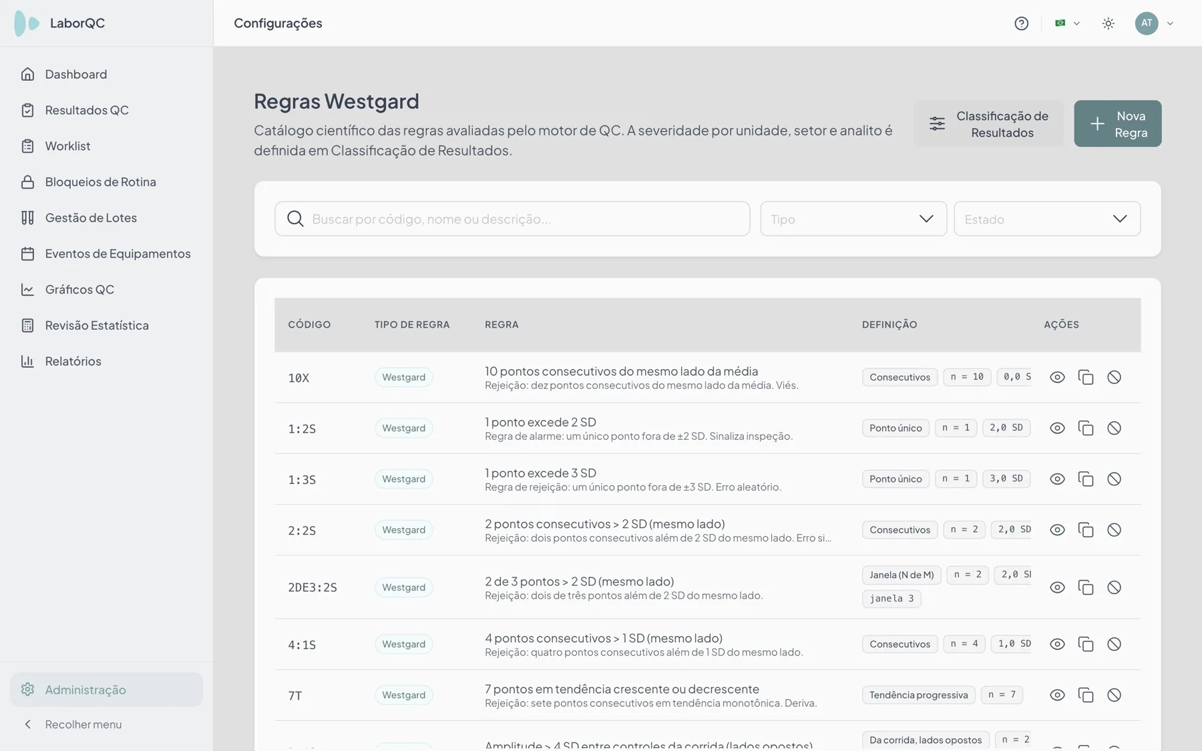Open Administração in the sidebar
The height and width of the screenshot is (751, 1202).
(106, 690)
